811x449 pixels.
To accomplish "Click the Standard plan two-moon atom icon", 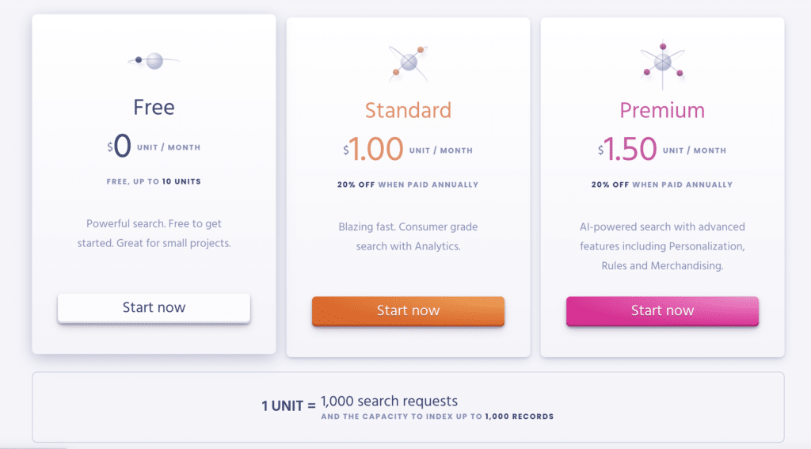I will click(408, 63).
